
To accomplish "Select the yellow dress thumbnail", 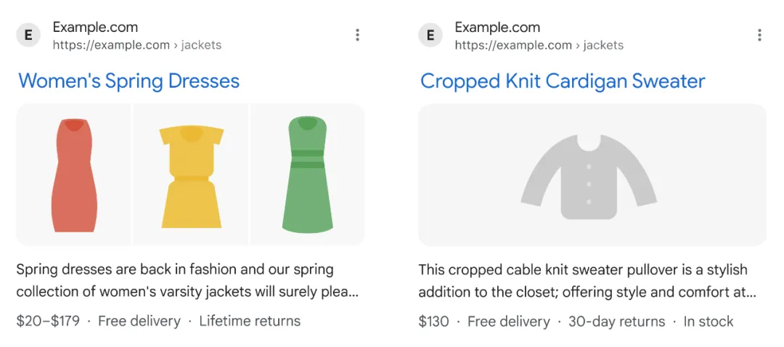I will [x=191, y=175].
